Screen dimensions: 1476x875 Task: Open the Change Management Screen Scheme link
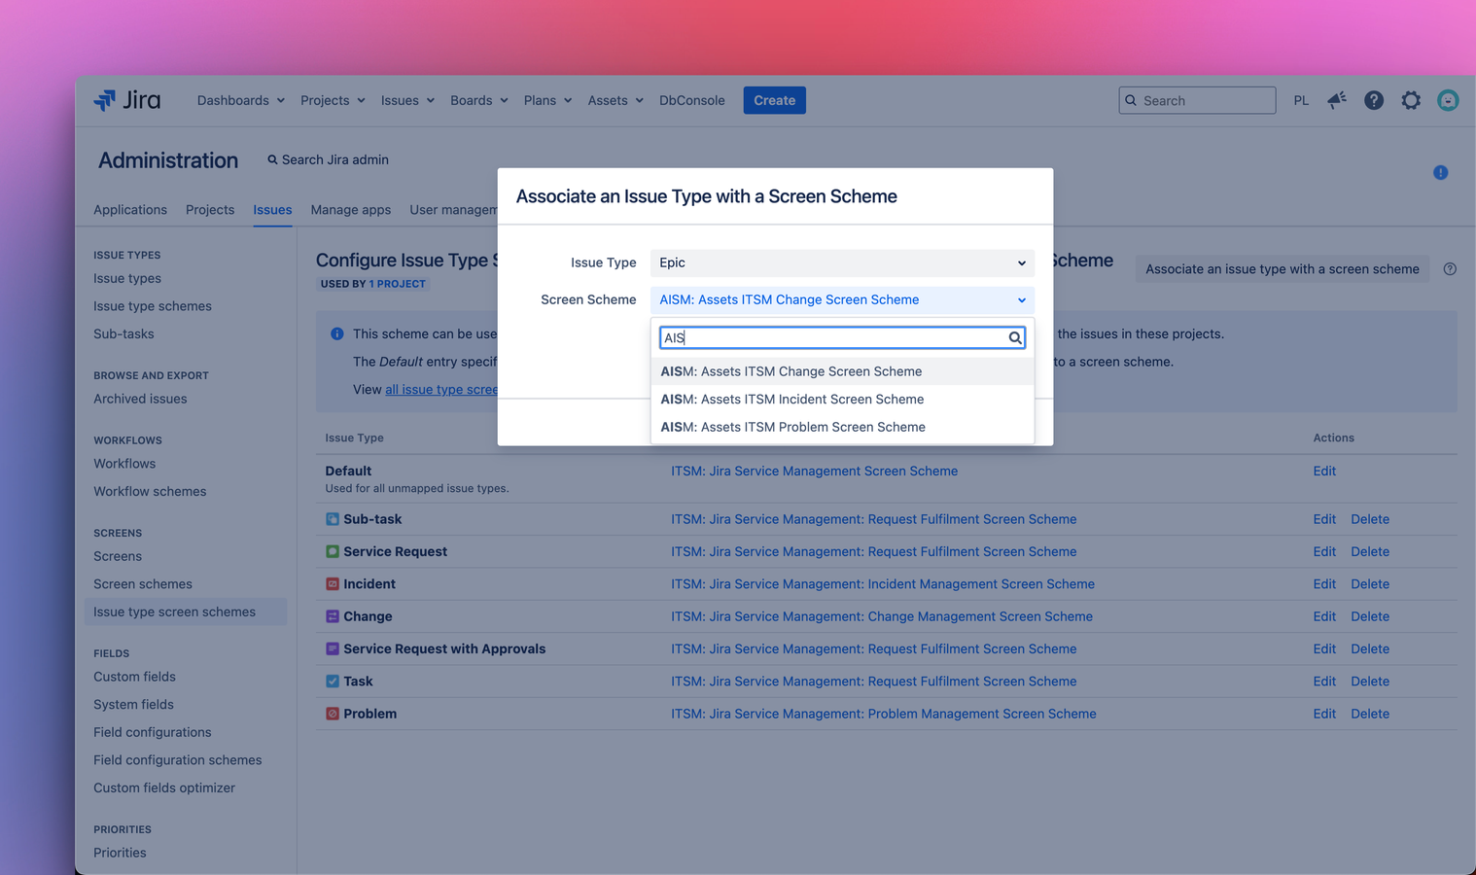coord(882,616)
